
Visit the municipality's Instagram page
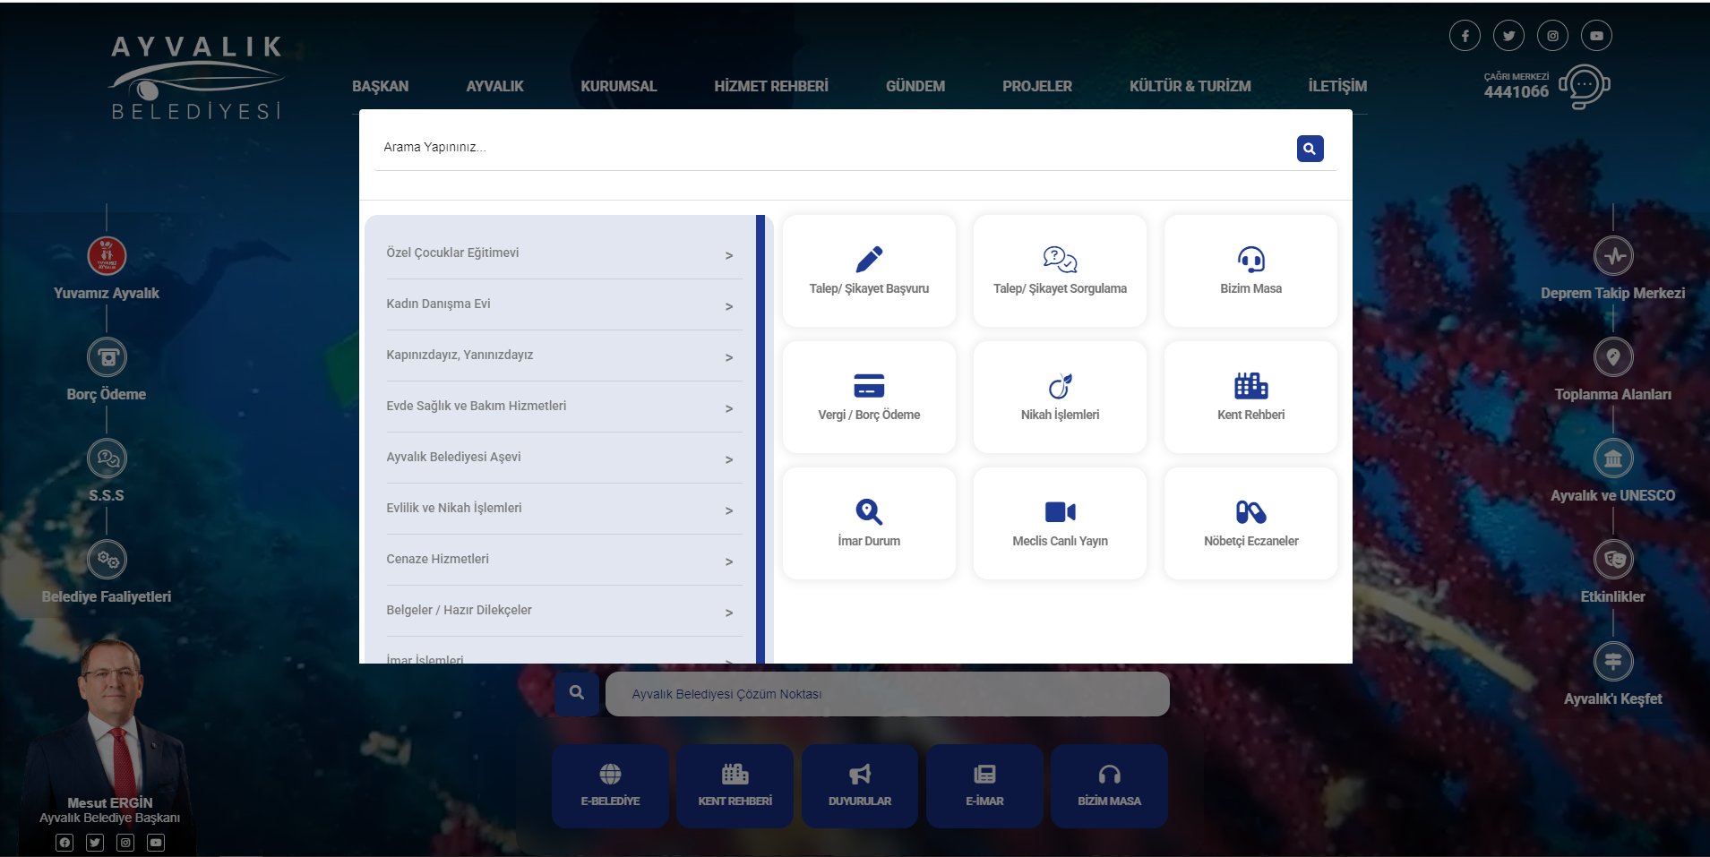click(x=1552, y=35)
